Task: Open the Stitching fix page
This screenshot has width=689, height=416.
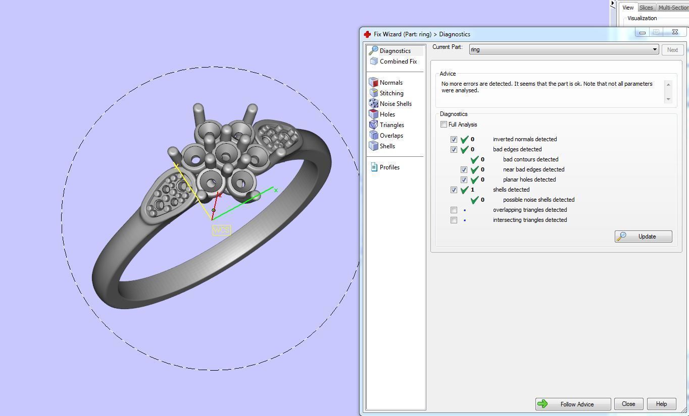Action: pos(391,93)
